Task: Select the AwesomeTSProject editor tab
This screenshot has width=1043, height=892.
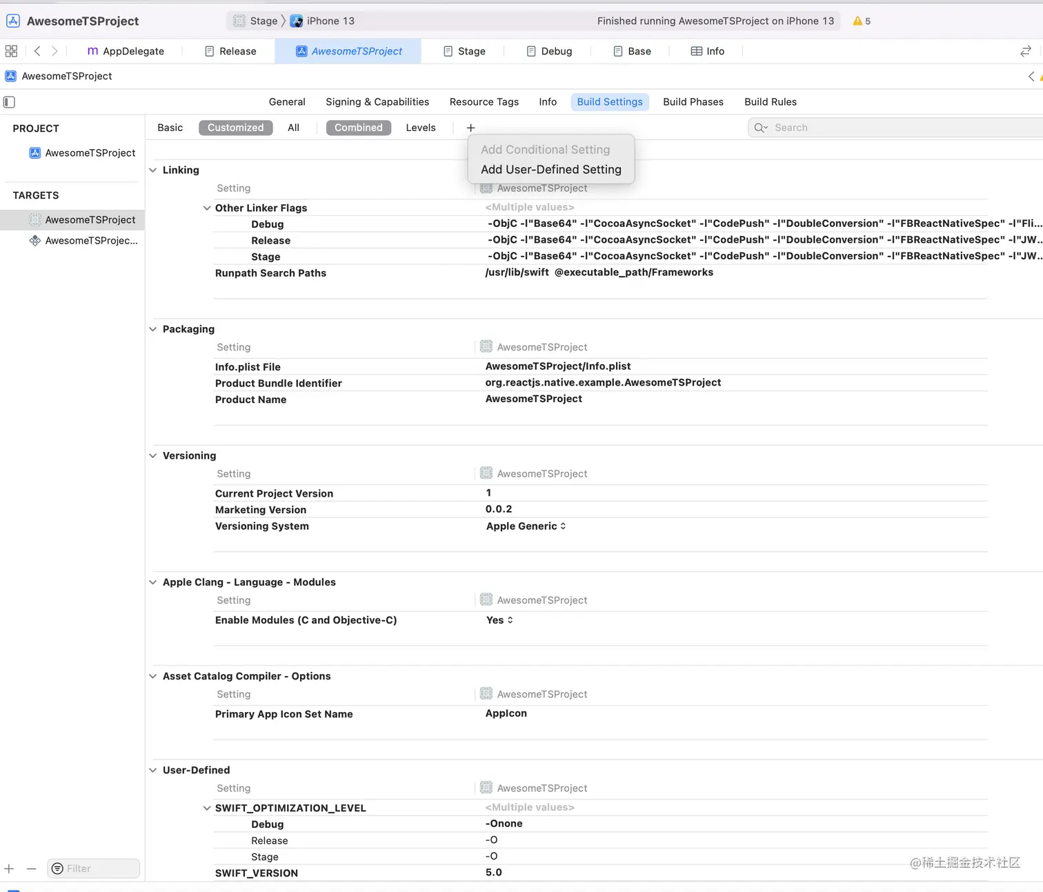Action: [348, 51]
